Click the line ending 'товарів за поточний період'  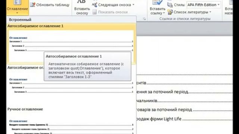tap(184, 110)
